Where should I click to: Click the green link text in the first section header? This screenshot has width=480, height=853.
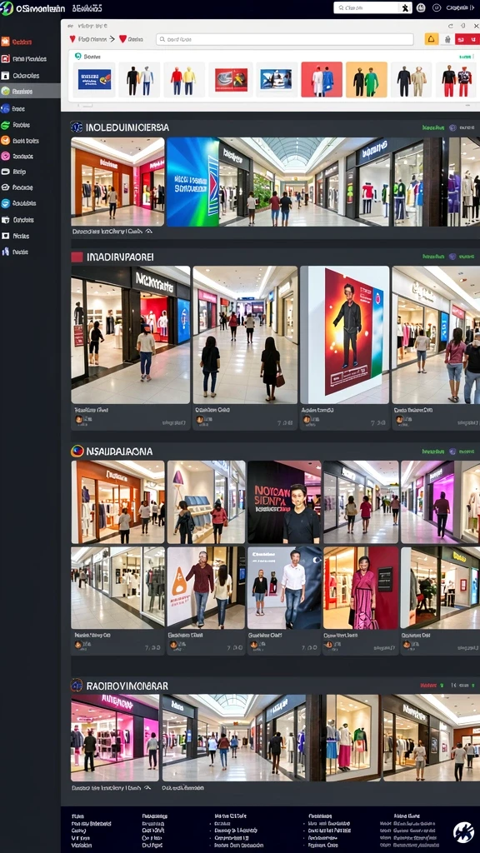tap(433, 127)
